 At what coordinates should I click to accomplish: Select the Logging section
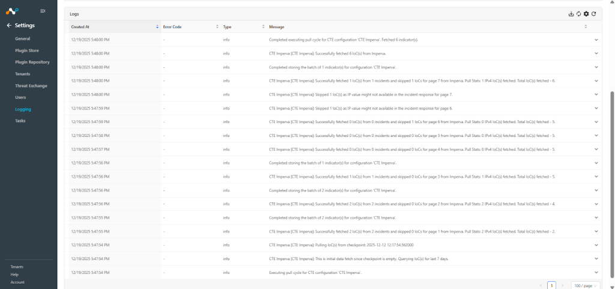pos(23,109)
